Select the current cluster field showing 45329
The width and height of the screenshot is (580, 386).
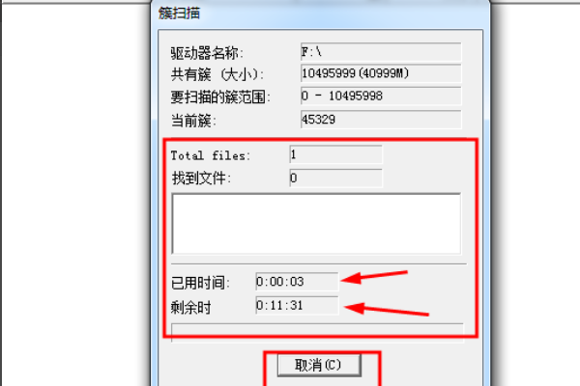381,120
